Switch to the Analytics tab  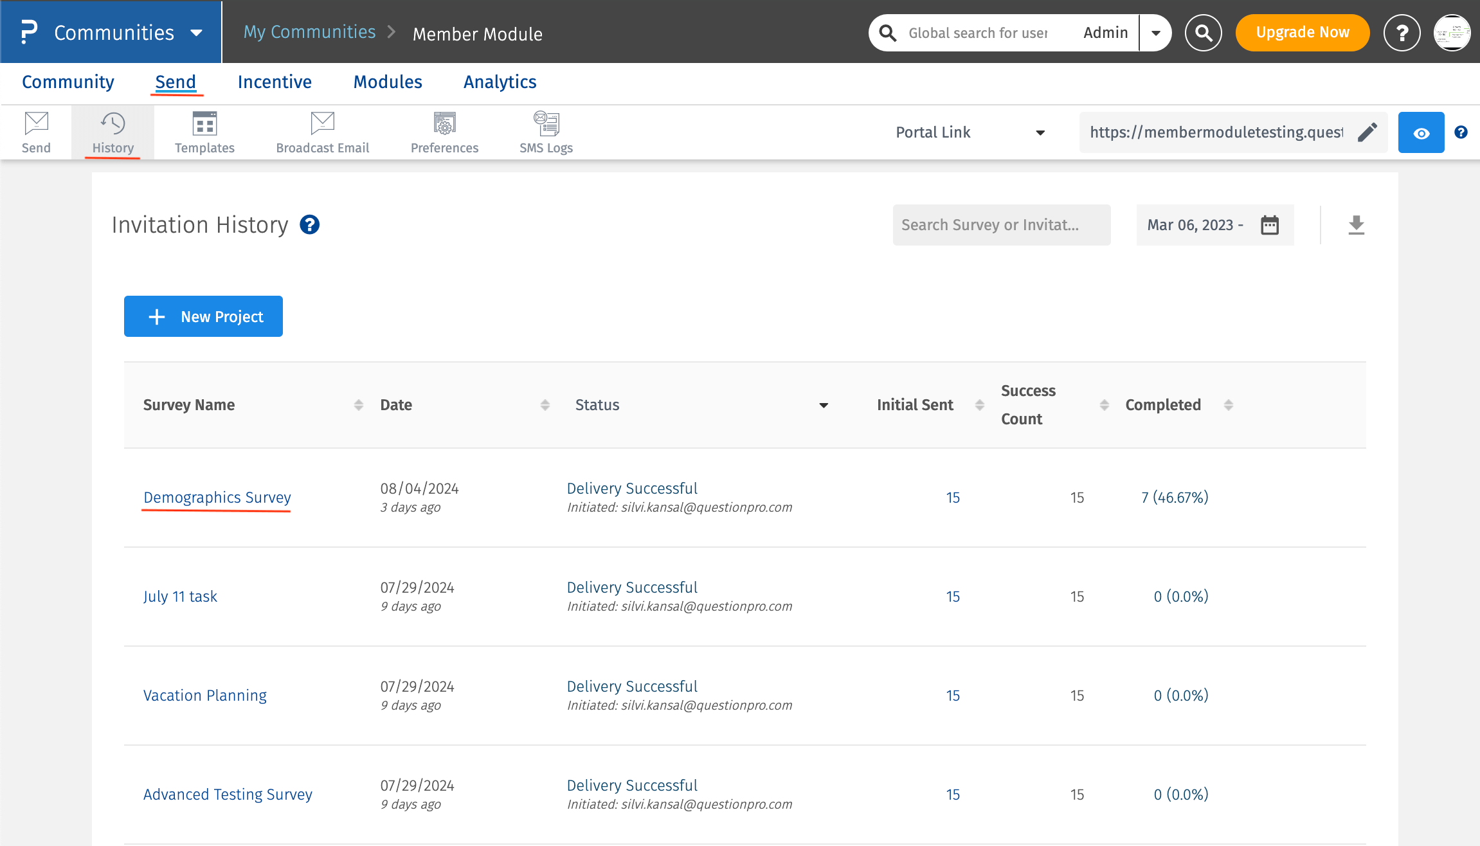(500, 82)
